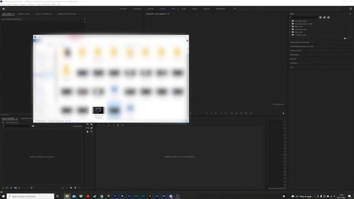
Task: Open Windows Start menu
Action: (3, 196)
